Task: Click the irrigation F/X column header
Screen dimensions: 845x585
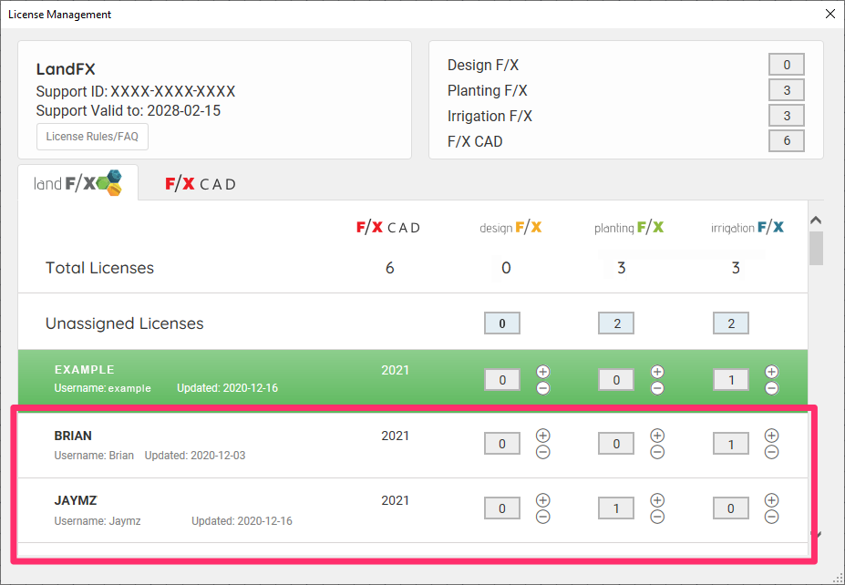Action: click(x=747, y=227)
